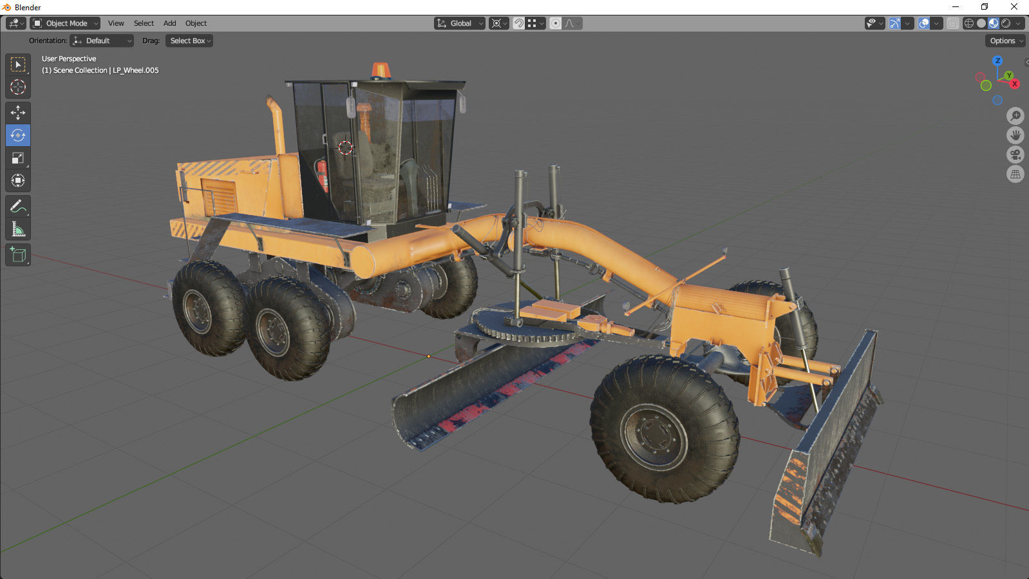Open Drag Select Box dropdown
Screen dimensions: 1029x579
pos(189,41)
